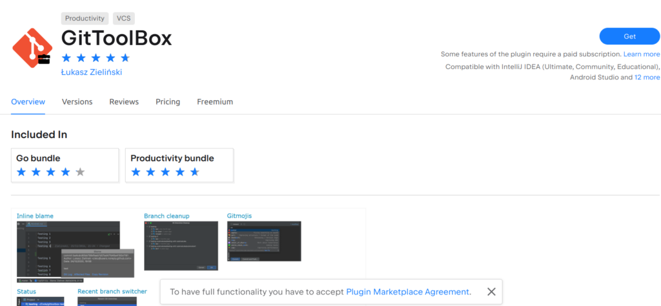Open author Łukasz Zieliński's page
Screen dimensions: 661x306
pyautogui.click(x=92, y=72)
